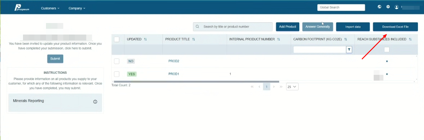Open the settings gear icon
The image size is (424, 140).
(388, 7)
